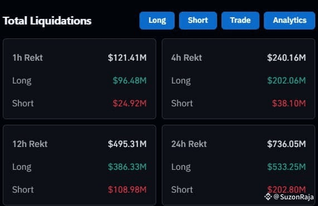Open the Trade tab
The image size is (318, 206).
(240, 21)
